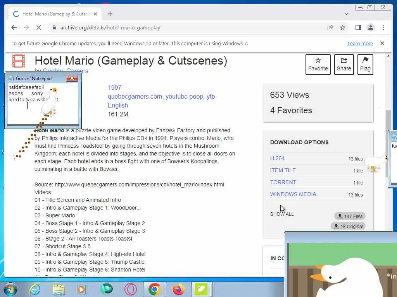Click the 01 - Title Screen line
397x297 pixels.
click(78, 200)
